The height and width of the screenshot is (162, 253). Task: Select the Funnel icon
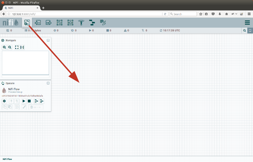point(81,23)
